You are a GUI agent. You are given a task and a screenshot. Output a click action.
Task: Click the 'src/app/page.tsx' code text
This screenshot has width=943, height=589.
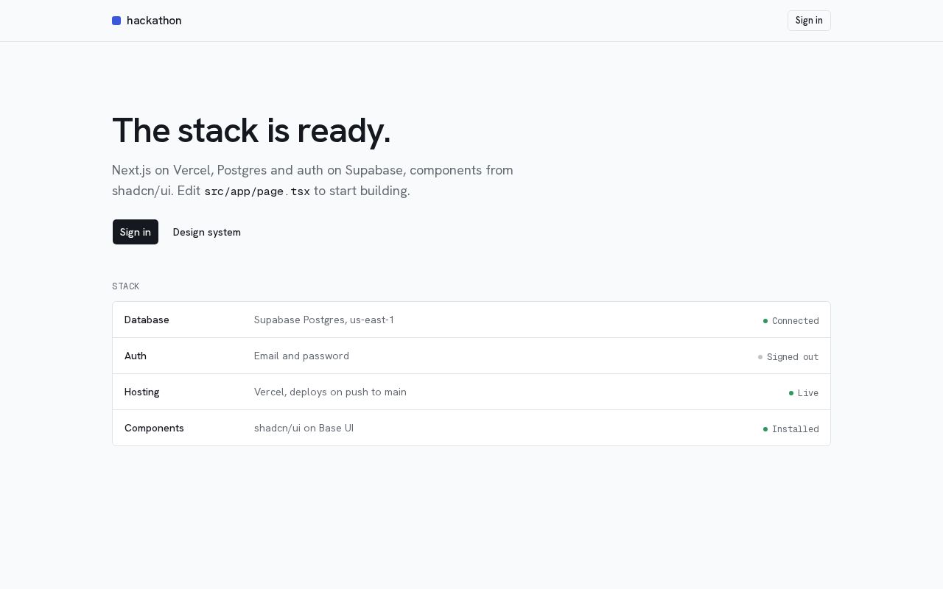tap(257, 191)
